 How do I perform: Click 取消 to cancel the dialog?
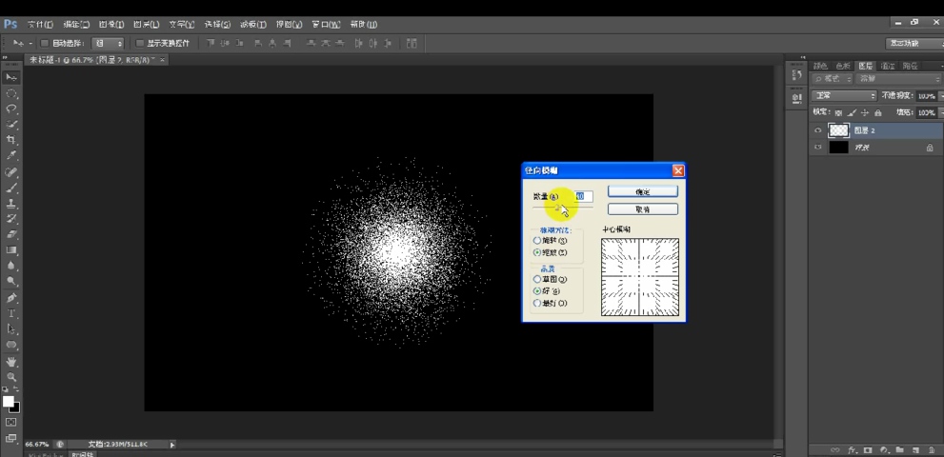tap(643, 209)
